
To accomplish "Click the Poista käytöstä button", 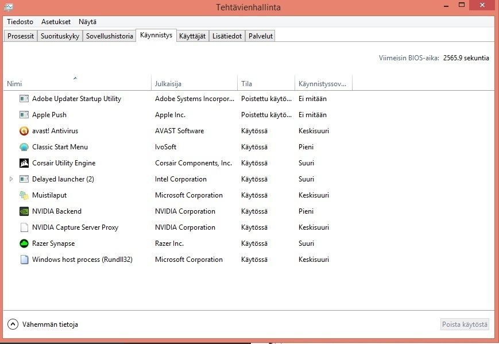I will [465, 324].
